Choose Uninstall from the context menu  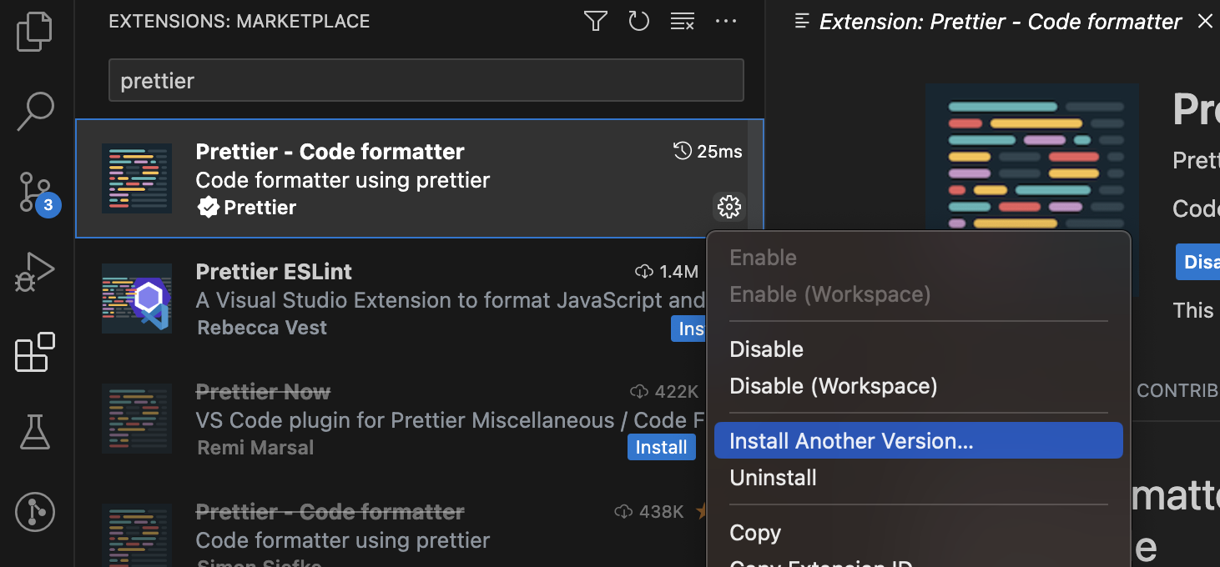pos(773,477)
